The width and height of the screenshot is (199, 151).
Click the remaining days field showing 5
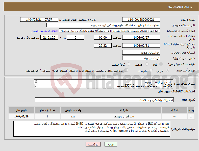click(x=76, y=37)
